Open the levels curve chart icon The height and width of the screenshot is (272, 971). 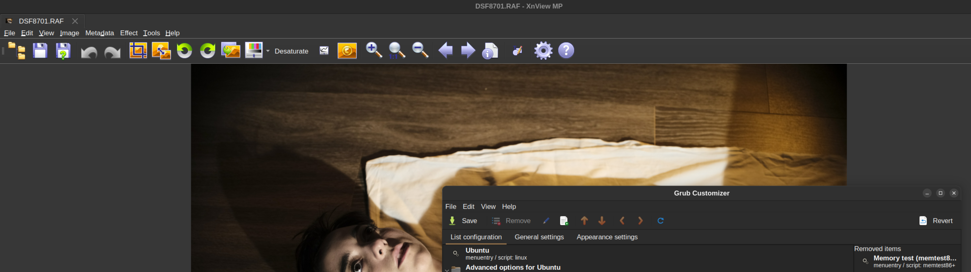[324, 51]
